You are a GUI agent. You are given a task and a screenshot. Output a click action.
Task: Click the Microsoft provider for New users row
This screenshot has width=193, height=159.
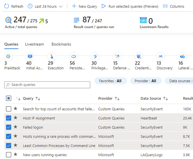click(106, 155)
